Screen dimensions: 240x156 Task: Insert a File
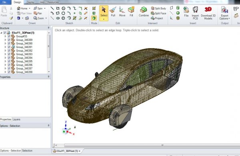pos(186,12)
